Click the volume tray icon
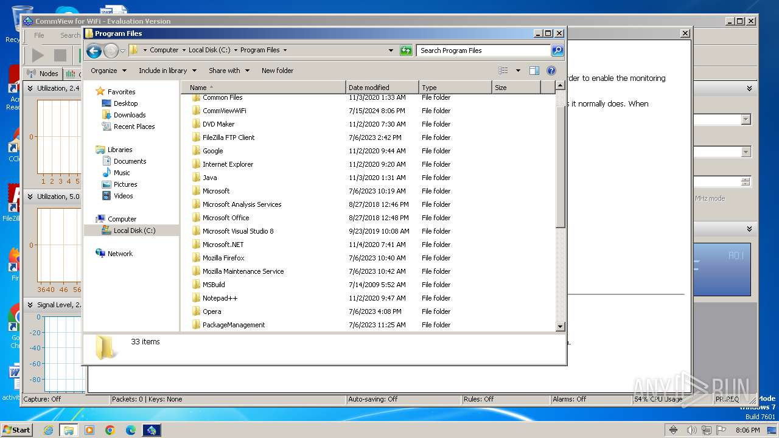The width and height of the screenshot is (779, 438). pyautogui.click(x=691, y=430)
